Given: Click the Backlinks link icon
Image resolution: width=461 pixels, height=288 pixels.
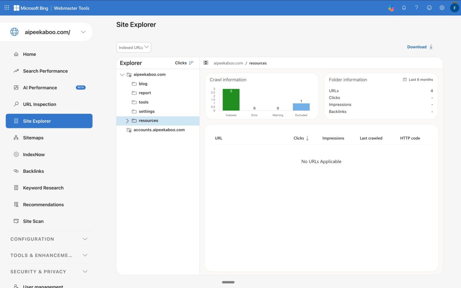Looking at the screenshot, I should (x=16, y=171).
